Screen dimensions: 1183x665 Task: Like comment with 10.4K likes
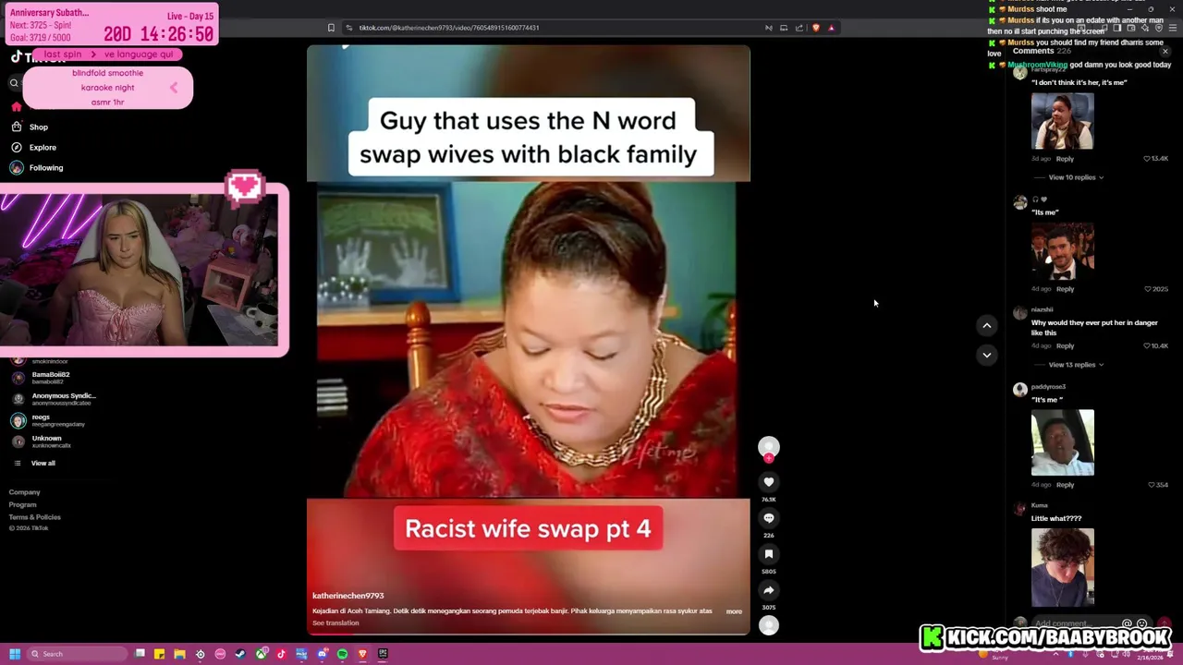tap(1147, 345)
